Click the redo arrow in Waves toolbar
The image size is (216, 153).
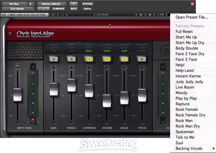pos(62,15)
